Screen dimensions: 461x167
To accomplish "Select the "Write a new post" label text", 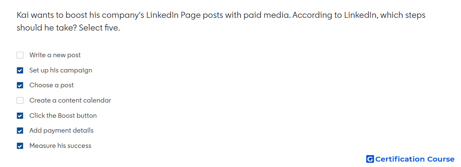I will (x=55, y=55).
